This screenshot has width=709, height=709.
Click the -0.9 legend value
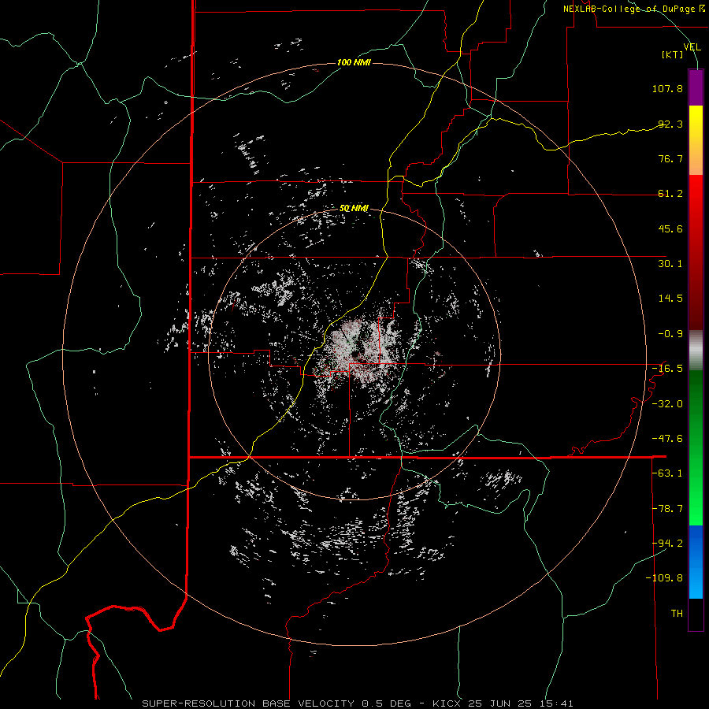(x=670, y=334)
